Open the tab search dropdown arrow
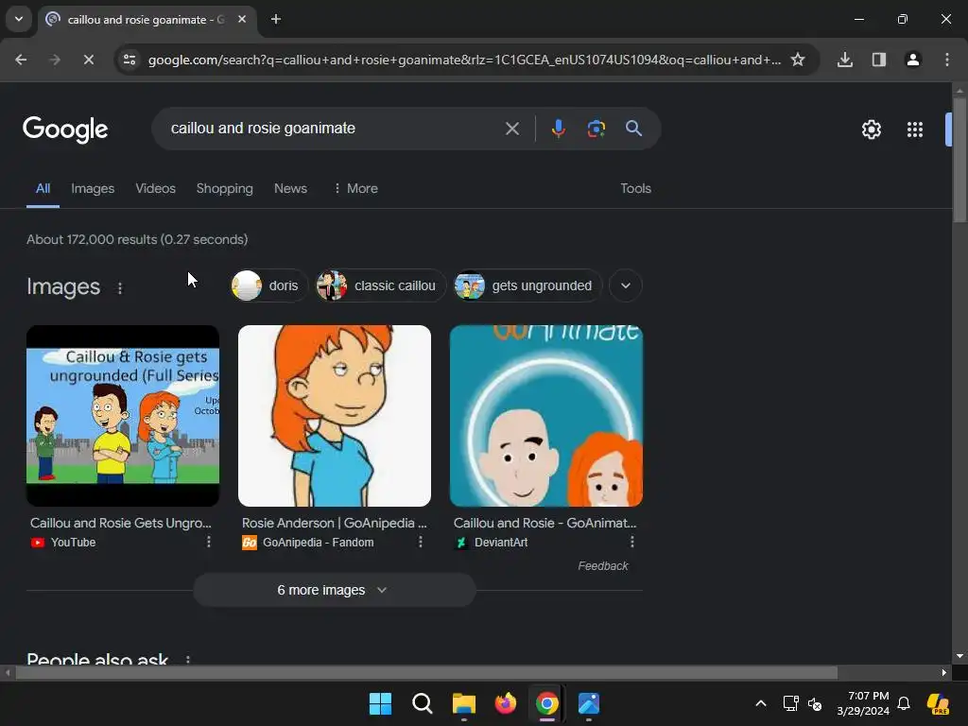This screenshot has width=968, height=726. 19,19
